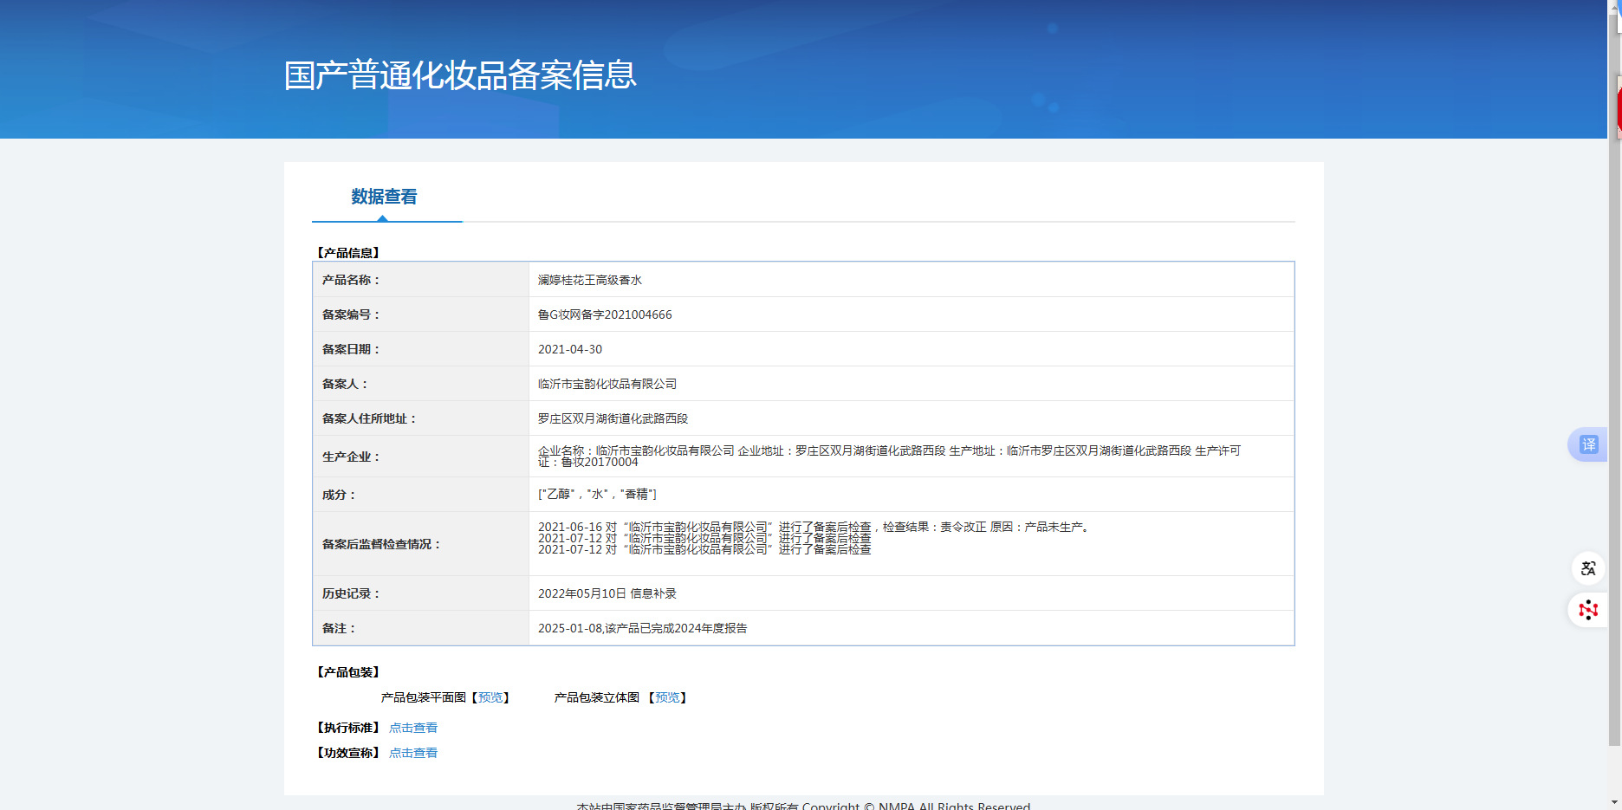Open 点击查看 link beside 功效宣称

pyautogui.click(x=413, y=753)
